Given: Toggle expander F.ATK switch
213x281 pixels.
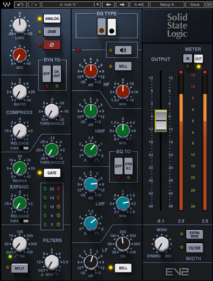Looking at the screenshot, I should [24, 221].
